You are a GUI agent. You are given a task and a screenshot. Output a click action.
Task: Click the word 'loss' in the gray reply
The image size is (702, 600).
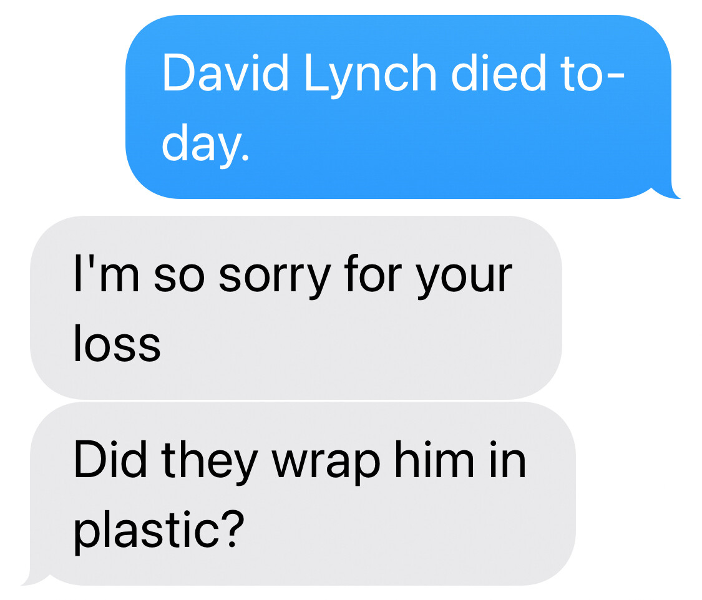point(117,343)
